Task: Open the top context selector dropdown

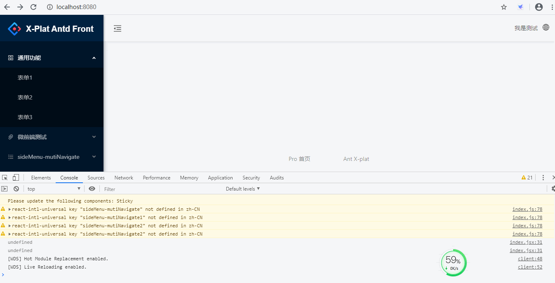Action: (54, 189)
